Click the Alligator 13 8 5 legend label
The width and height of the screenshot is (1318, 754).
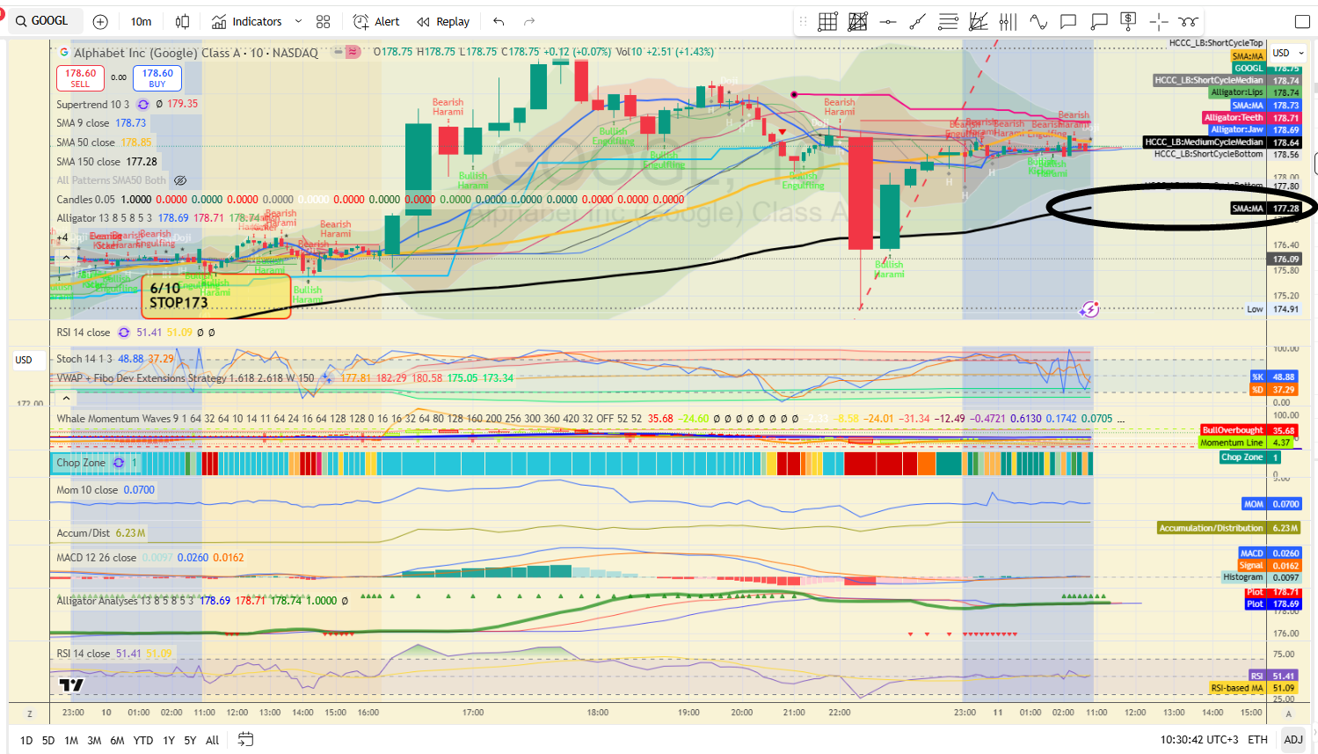point(104,218)
